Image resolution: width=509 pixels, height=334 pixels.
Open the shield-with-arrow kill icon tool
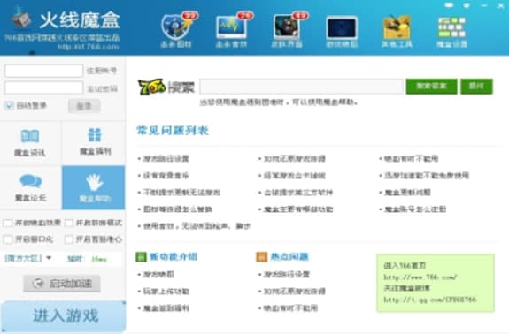tap(177, 30)
